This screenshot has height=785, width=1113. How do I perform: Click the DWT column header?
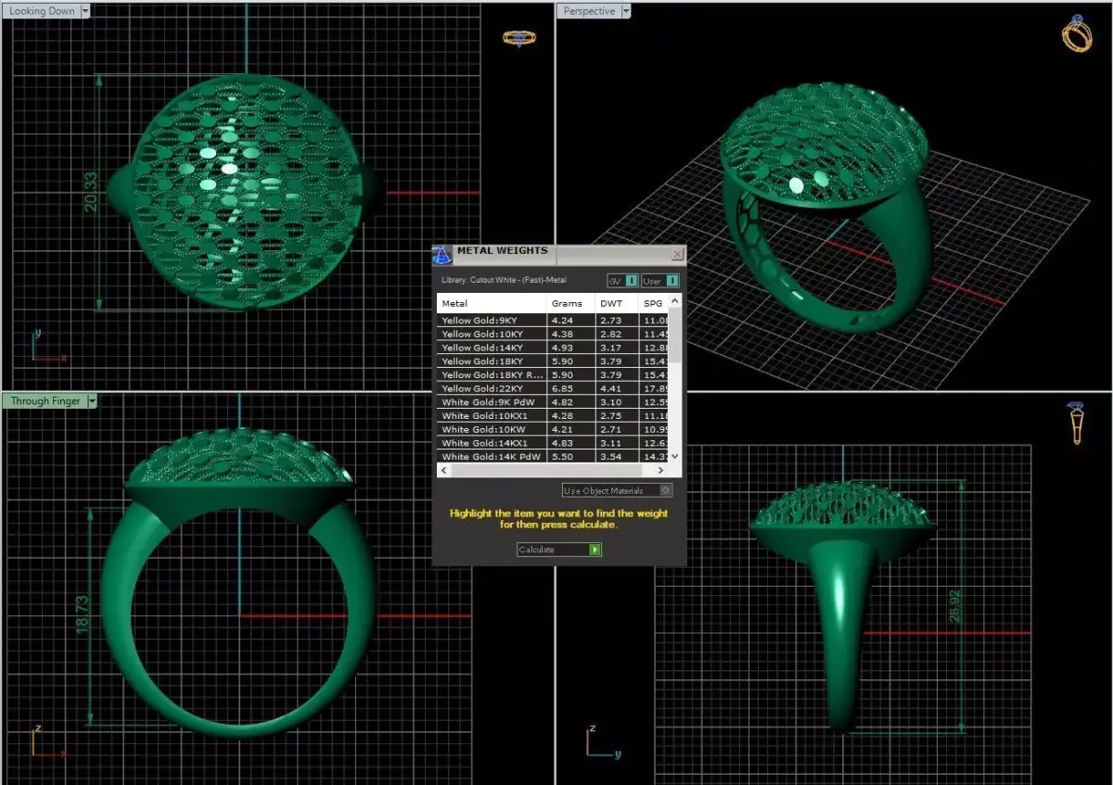click(x=616, y=303)
